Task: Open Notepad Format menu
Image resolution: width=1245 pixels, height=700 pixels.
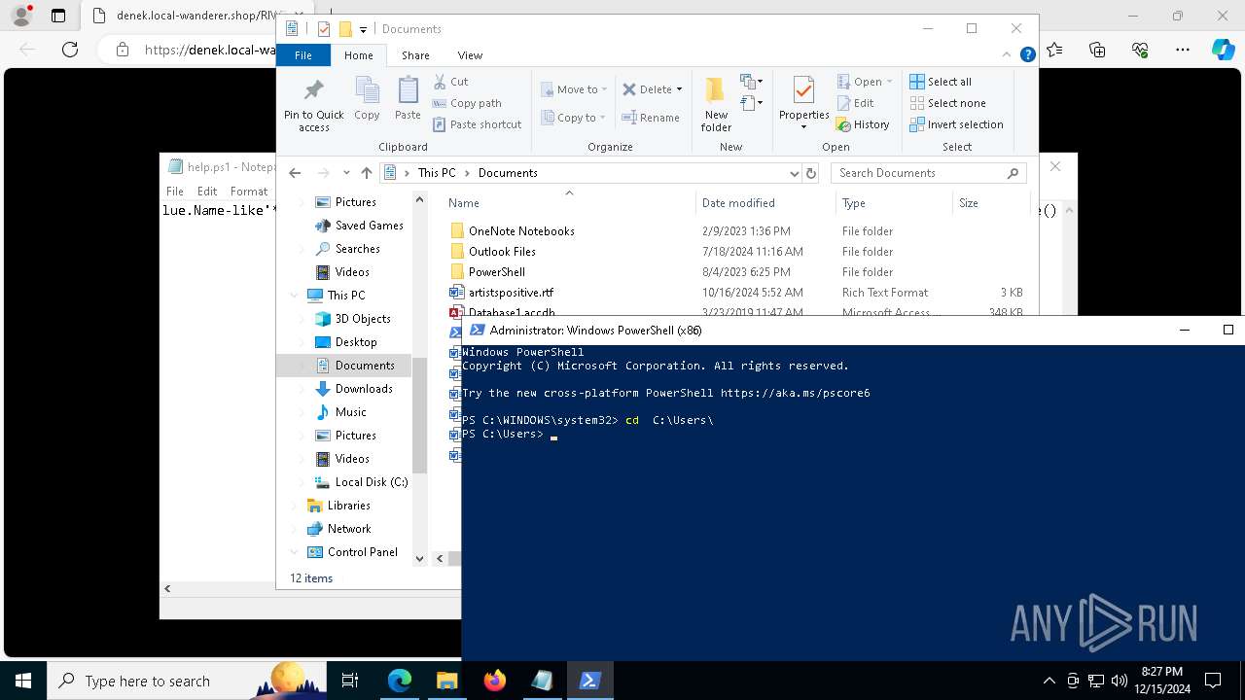Action: click(249, 192)
